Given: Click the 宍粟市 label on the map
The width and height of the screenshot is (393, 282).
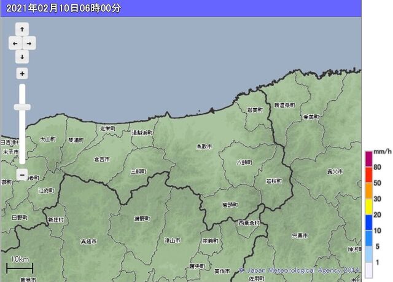Looking at the screenshot, I should point(300,236).
